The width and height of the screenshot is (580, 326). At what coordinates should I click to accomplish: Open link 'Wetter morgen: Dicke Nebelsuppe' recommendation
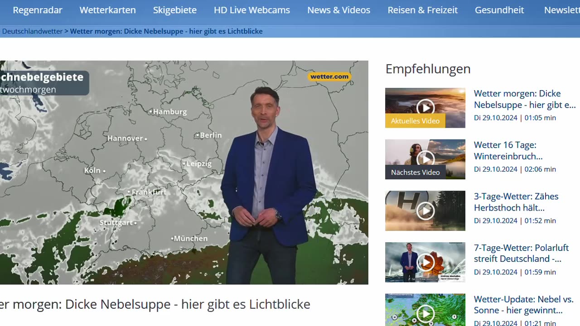click(525, 99)
